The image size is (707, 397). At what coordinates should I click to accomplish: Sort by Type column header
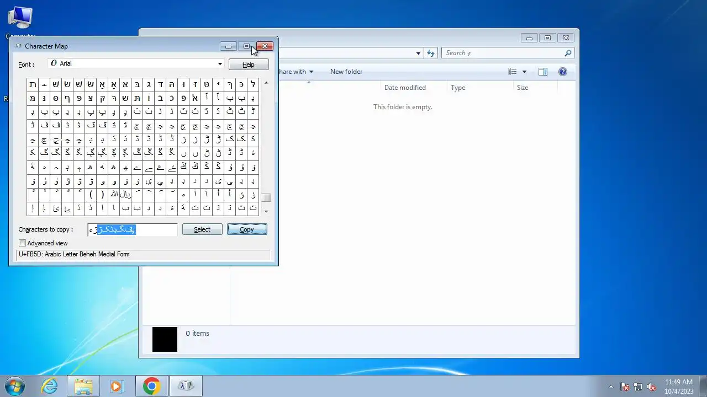click(458, 88)
